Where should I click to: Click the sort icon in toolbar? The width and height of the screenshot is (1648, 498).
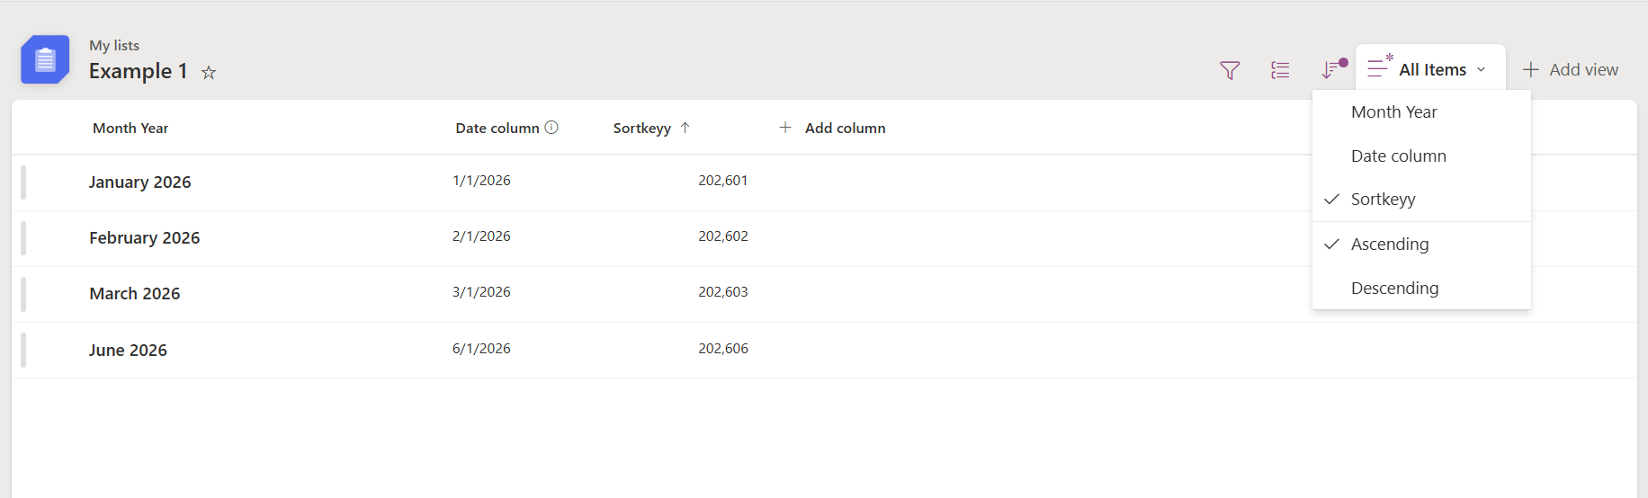pos(1331,70)
